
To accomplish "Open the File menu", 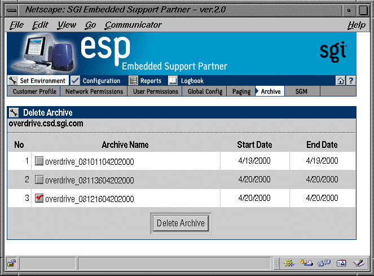I will point(17,25).
